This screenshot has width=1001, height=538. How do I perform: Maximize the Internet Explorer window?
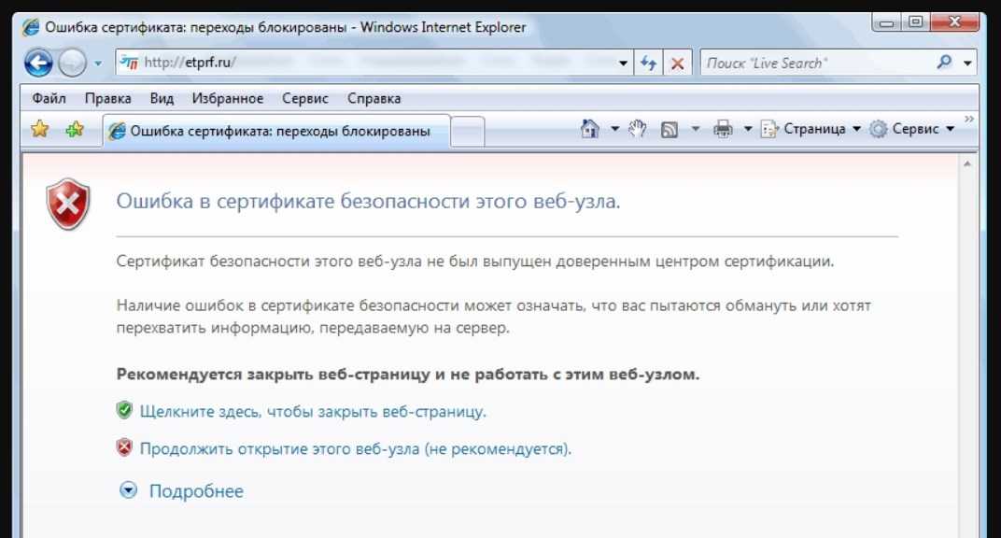pos(915,23)
